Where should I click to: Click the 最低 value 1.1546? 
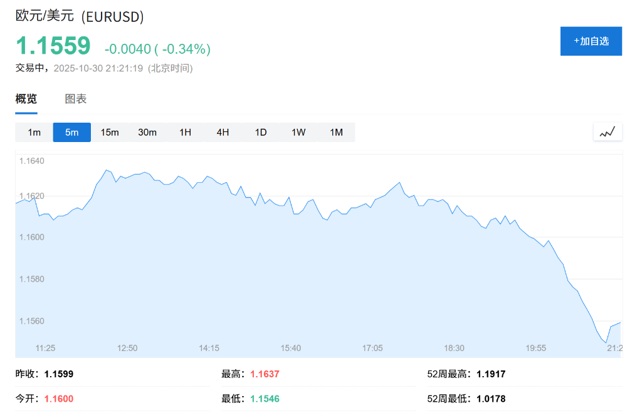pos(265,399)
